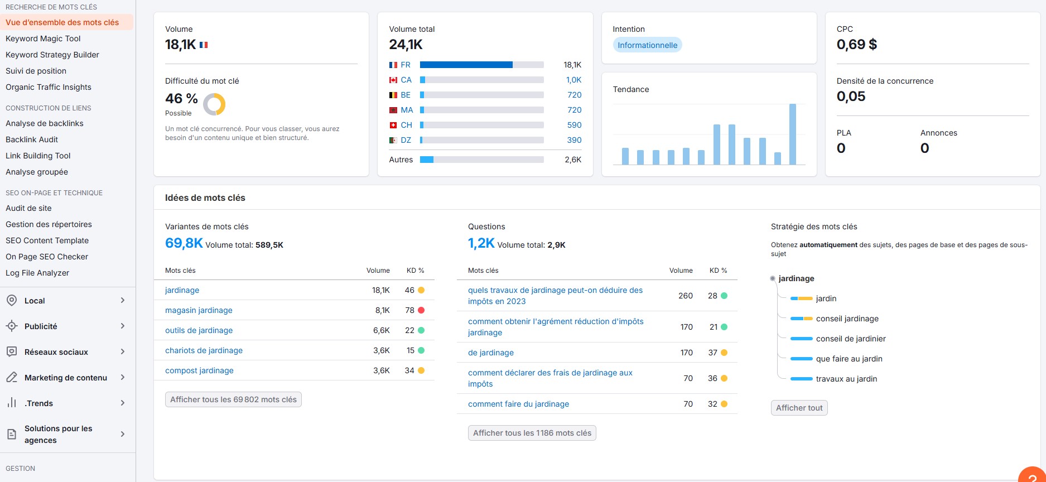Open the magasin jardinage keyword link
Viewport: 1046px width, 482px height.
point(199,310)
